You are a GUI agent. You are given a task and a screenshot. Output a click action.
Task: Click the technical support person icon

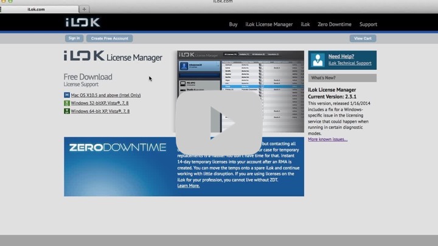[318, 60]
